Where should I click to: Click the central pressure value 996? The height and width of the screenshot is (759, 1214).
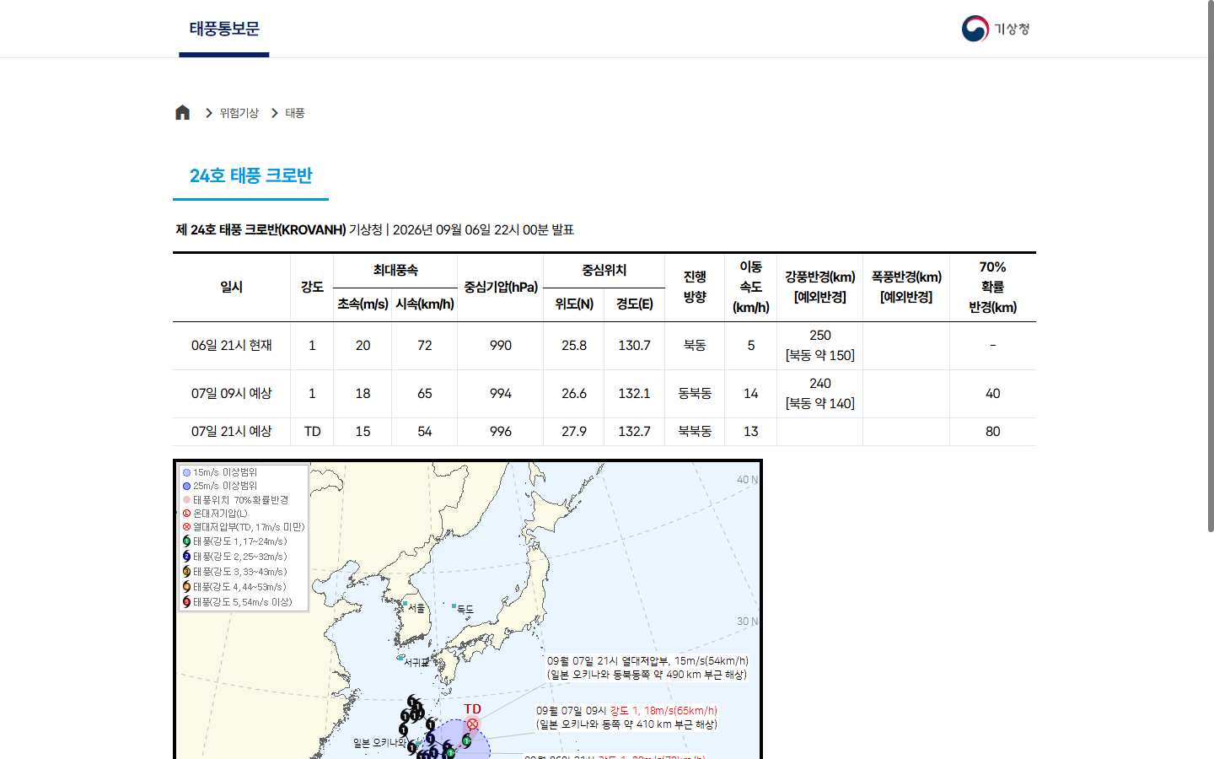pyautogui.click(x=501, y=432)
